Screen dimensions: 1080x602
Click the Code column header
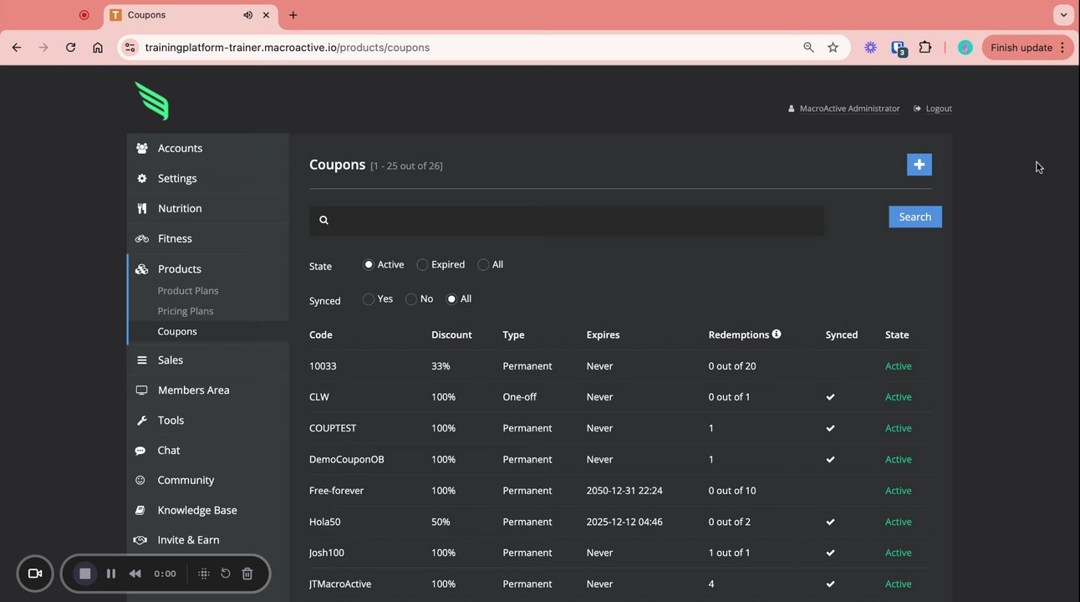coord(321,334)
